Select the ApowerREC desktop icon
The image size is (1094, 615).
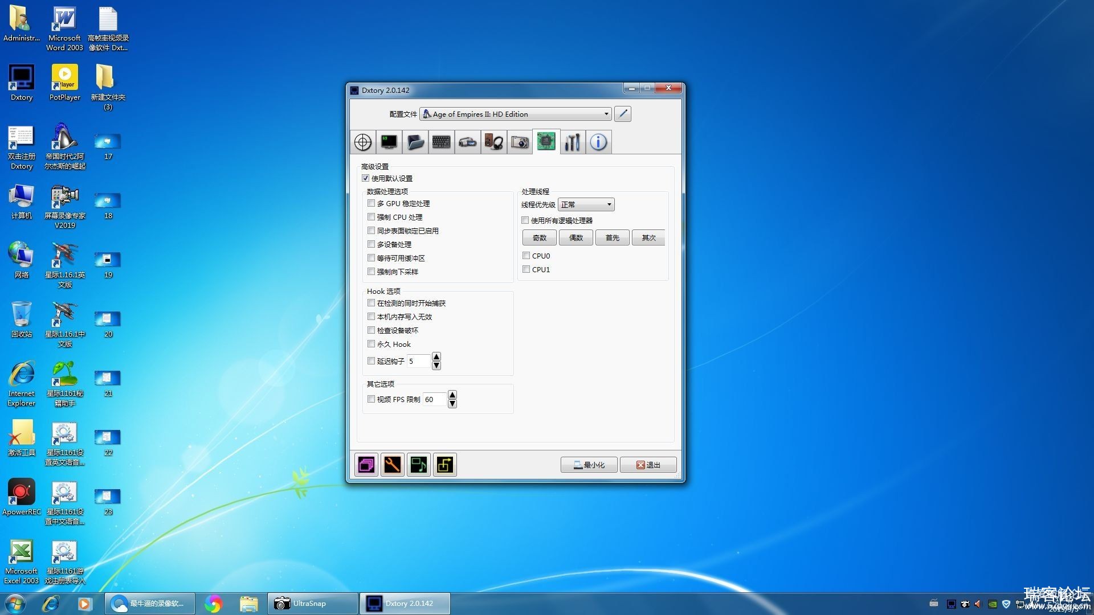[22, 497]
